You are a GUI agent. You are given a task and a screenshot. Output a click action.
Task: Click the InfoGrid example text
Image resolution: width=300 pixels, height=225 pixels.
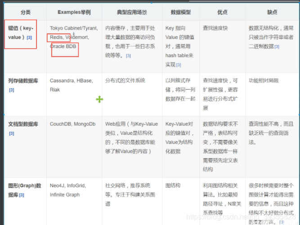click(x=76, y=185)
